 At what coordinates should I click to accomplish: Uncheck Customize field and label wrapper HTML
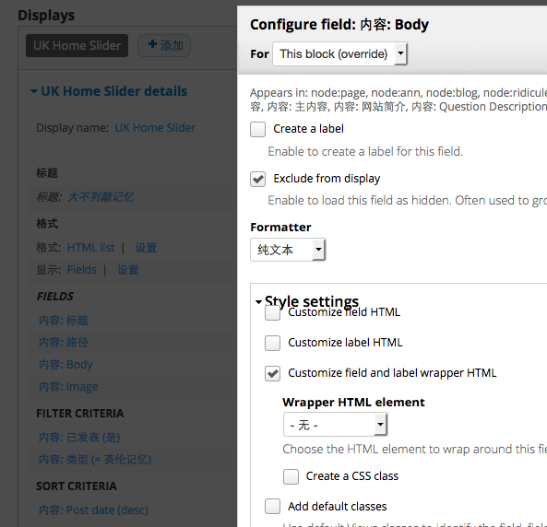tap(272, 373)
